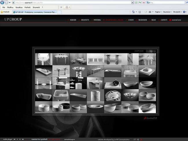The width and height of the screenshot is (188, 141).
Task: Click the red Stop loading icon
Action: pyautogui.click(x=144, y=3)
